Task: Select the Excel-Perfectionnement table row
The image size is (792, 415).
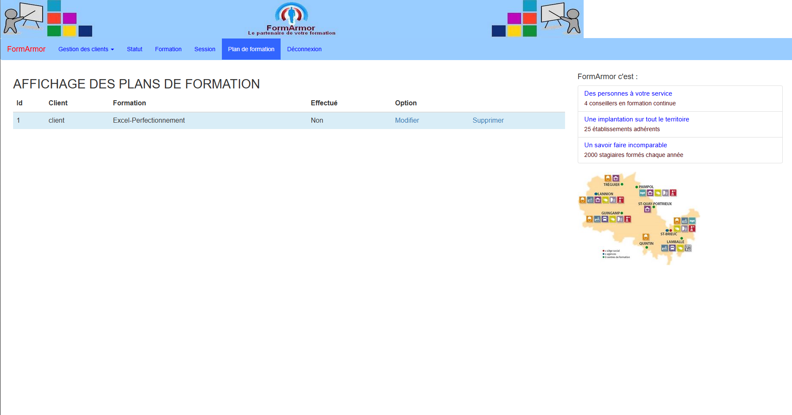Action: pyautogui.click(x=289, y=121)
